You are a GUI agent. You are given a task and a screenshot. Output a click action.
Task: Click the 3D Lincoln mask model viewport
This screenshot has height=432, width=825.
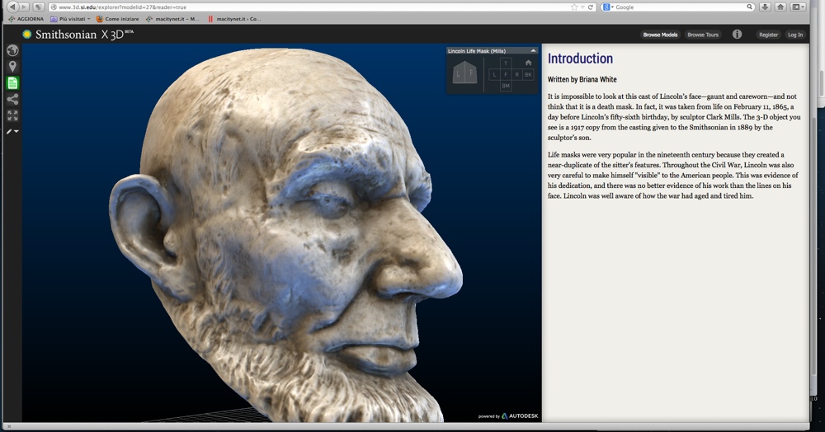pos(281,232)
